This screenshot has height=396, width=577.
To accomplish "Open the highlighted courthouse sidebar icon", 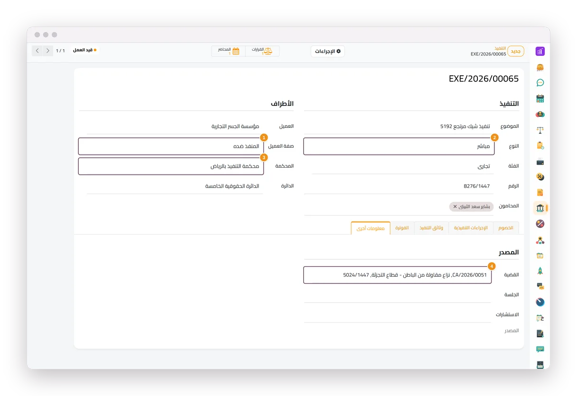I will (540, 208).
